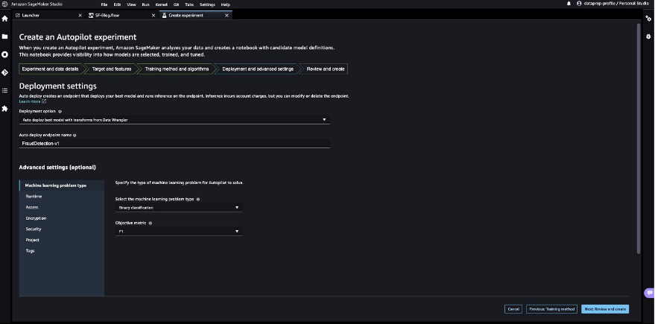The image size is (655, 324).
Task: Select the Tags advanced settings section
Action: (x=62, y=250)
